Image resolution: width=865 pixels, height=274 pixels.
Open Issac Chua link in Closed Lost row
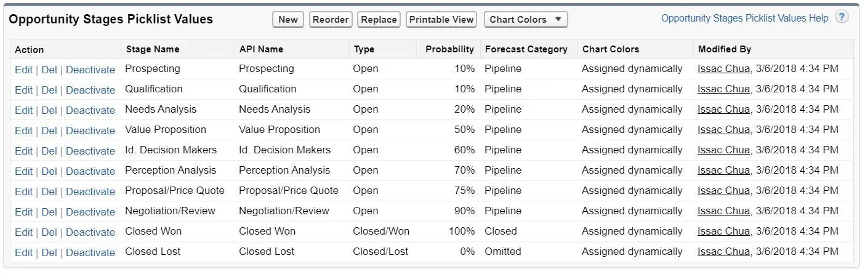click(x=723, y=252)
